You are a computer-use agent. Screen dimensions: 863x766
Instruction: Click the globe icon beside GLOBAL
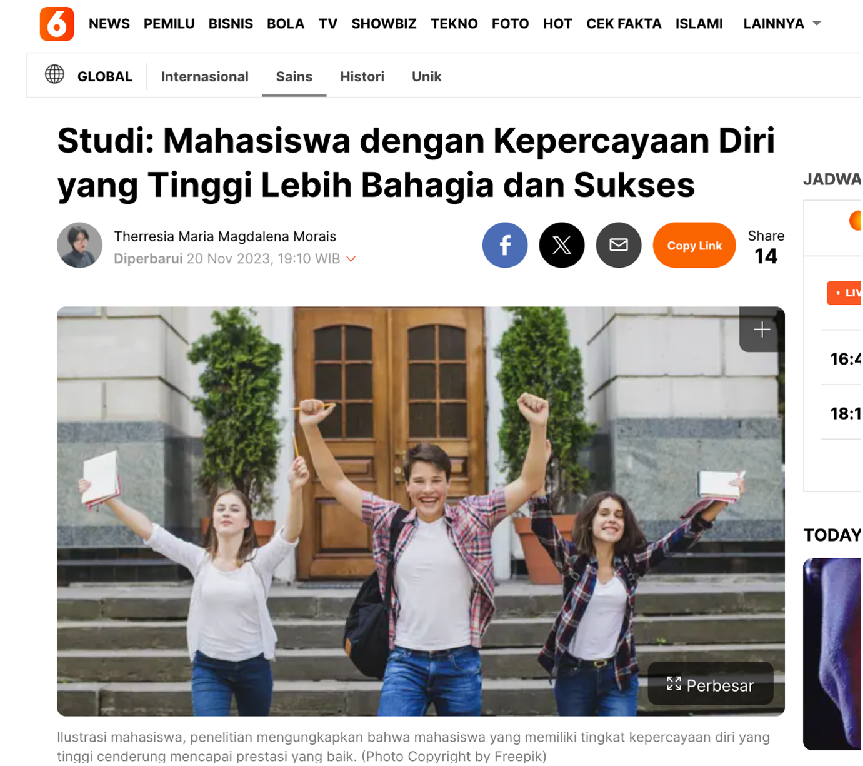(54, 74)
